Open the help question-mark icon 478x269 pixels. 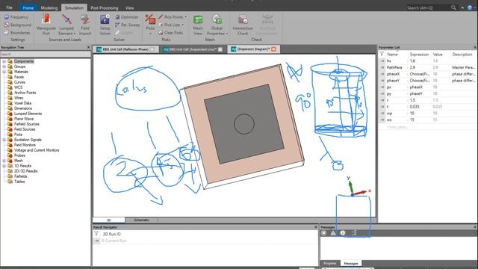click(470, 7)
